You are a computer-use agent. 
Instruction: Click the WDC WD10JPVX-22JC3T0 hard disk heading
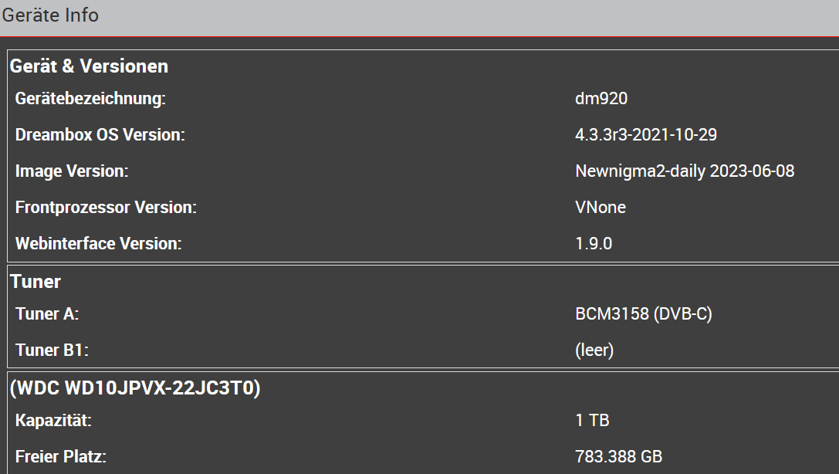point(135,388)
